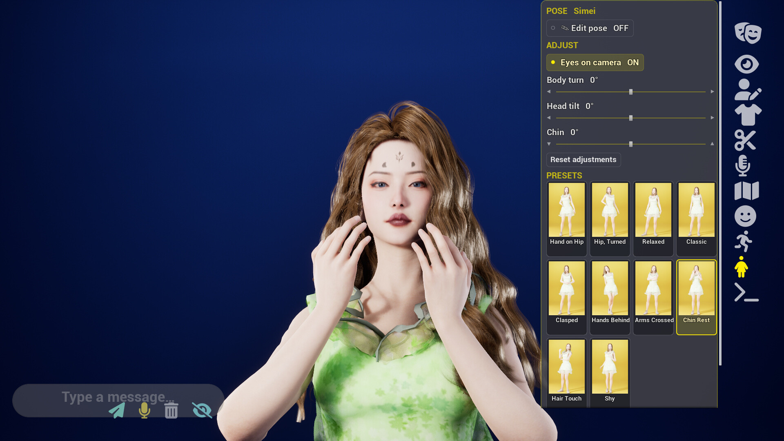The height and width of the screenshot is (441, 784).
Task: Open the eye view settings icon
Action: 746,64
